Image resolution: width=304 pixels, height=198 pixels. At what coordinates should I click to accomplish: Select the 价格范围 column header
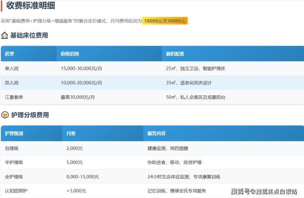pos(69,54)
